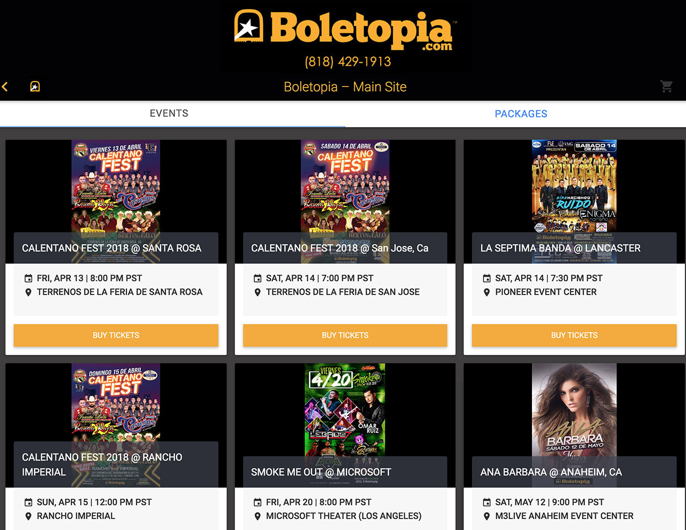Select Ana Barbara @ Anaheim, CA title
The width and height of the screenshot is (686, 530).
(551, 472)
